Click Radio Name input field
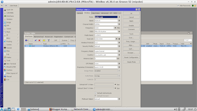The height and width of the screenshot is (111, 197). 107,35
